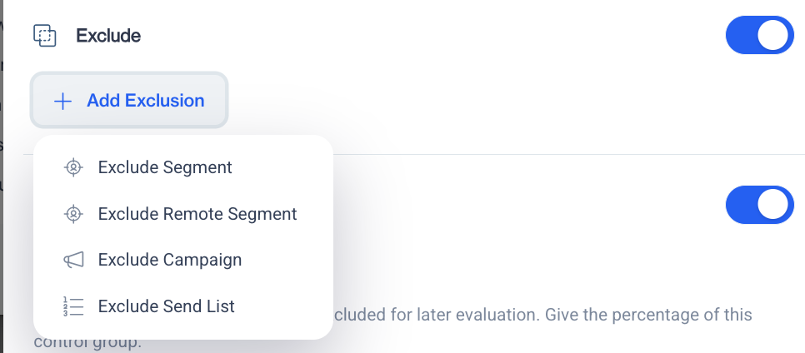Click the plus icon in Add Exclusion

[x=62, y=101]
